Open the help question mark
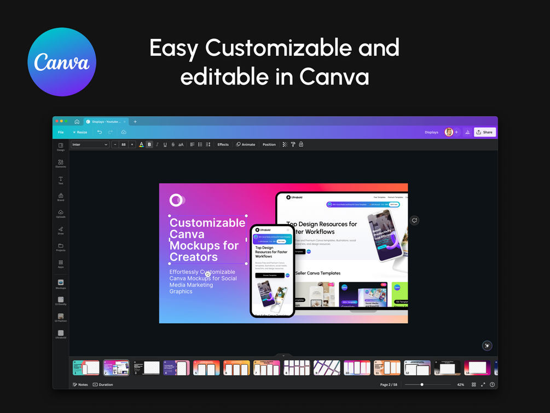This screenshot has height=413, width=550. (492, 385)
